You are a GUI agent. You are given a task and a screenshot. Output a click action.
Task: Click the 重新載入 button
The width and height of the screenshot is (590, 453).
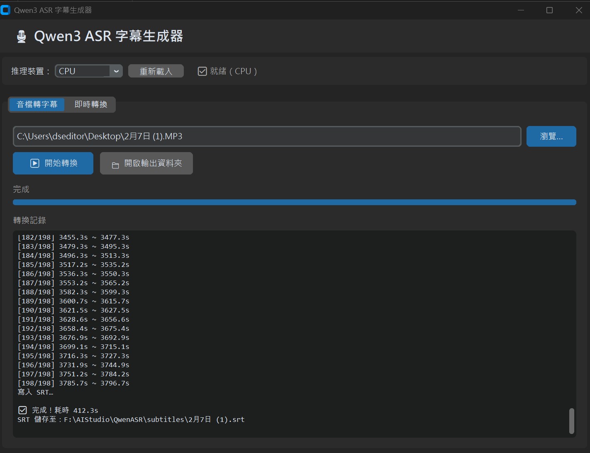[x=156, y=71]
